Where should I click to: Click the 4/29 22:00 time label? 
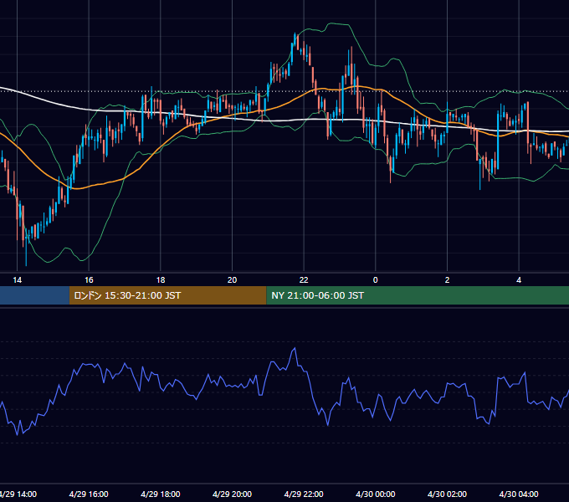pos(304,494)
